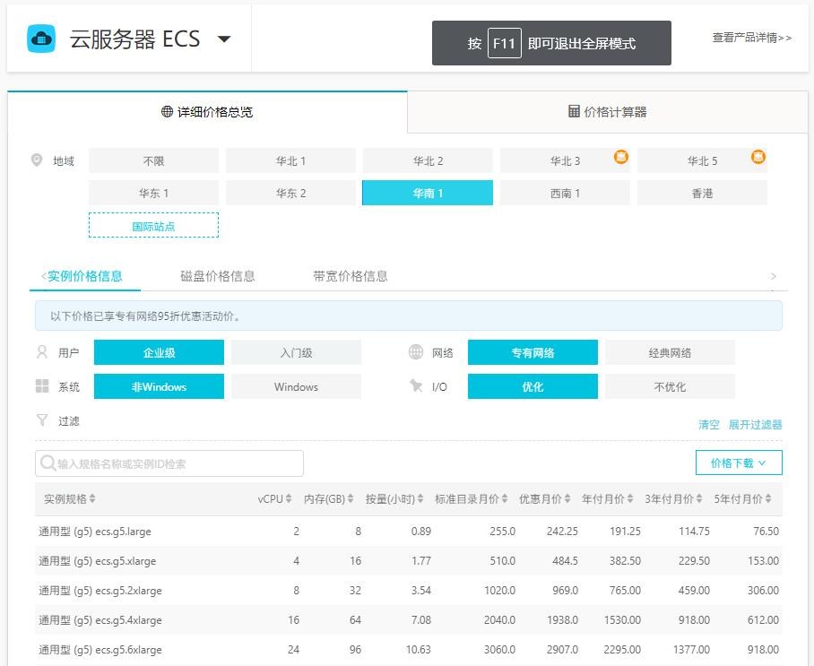Screen dimensions: 814x666
Task: Click the 以下价格已享专有网络95折优惠活动价 notice
Action: tap(409, 316)
